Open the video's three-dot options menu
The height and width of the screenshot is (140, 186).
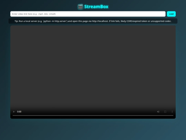tap(172, 112)
